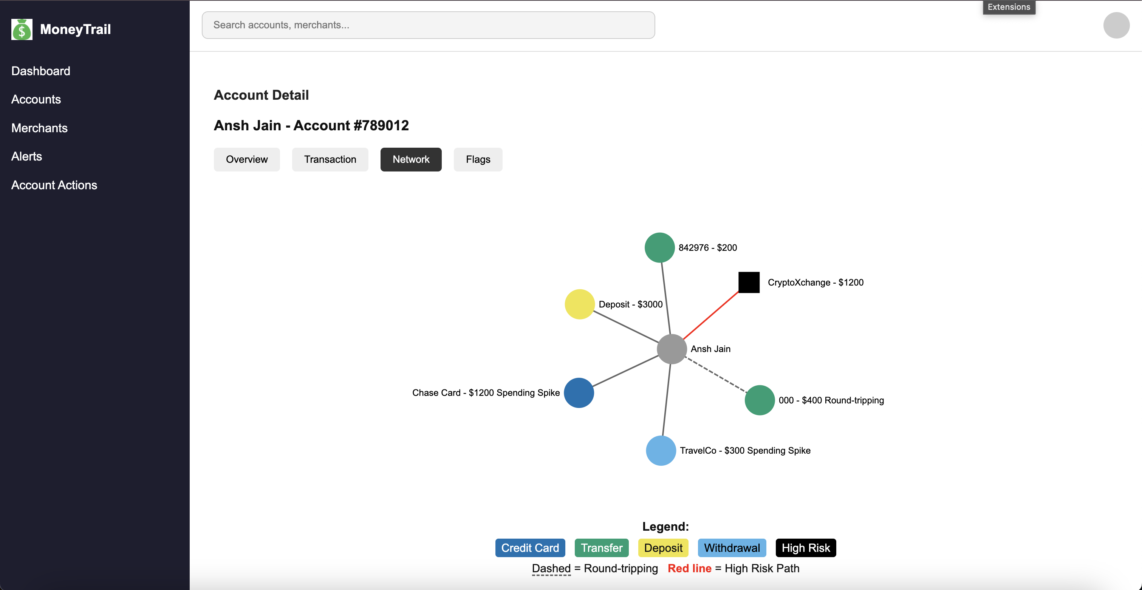Image resolution: width=1142 pixels, height=590 pixels.
Task: Click the MoneyTrail money bag logo
Action: (x=22, y=29)
